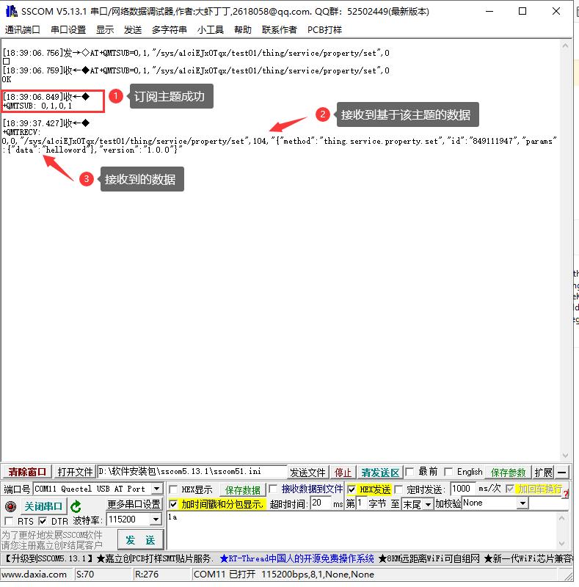Uncheck the HEX发送 checkbox
Image resolution: width=579 pixels, height=587 pixels.
(x=352, y=489)
